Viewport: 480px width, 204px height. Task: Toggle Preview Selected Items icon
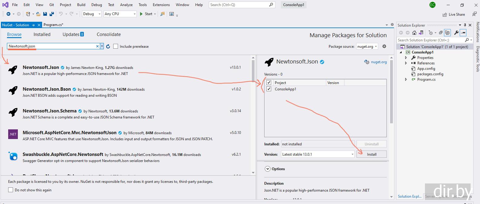(463, 33)
